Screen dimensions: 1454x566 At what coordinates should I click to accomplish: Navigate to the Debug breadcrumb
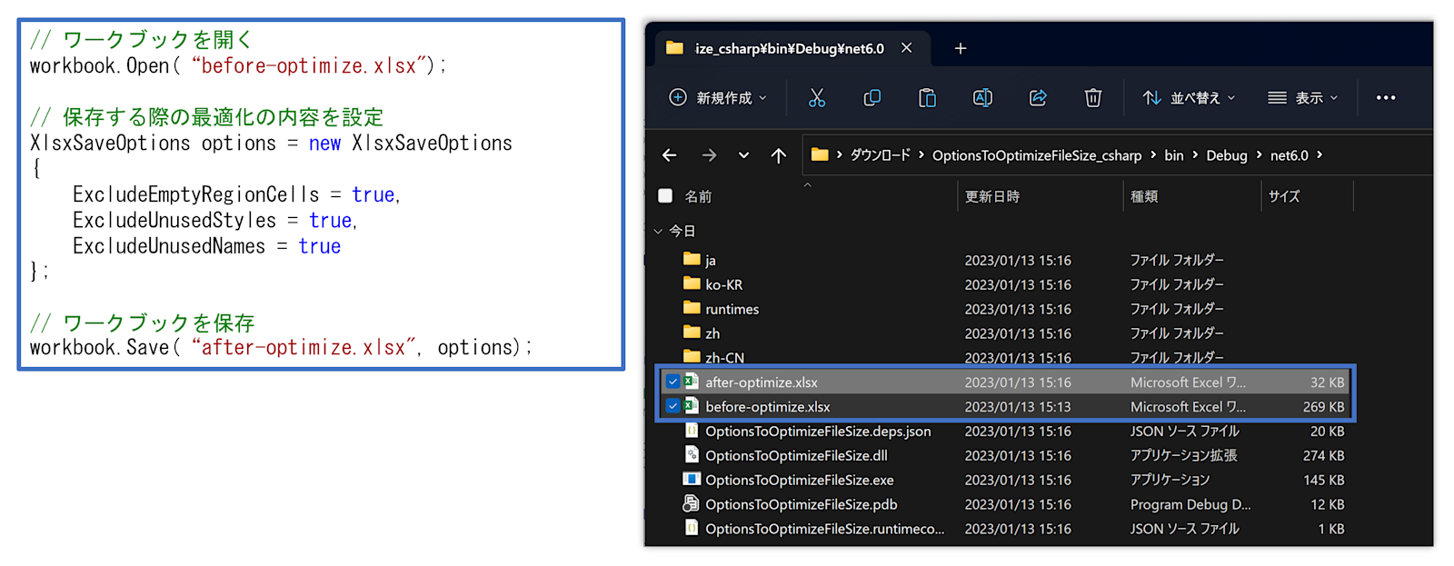(1227, 155)
